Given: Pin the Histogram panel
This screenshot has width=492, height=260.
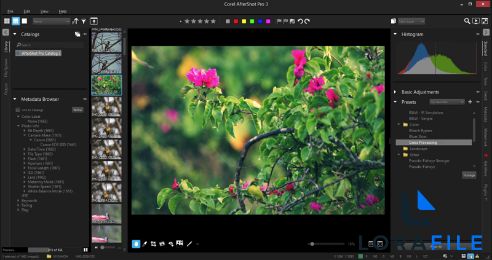Looking at the screenshot, I should point(478,34).
